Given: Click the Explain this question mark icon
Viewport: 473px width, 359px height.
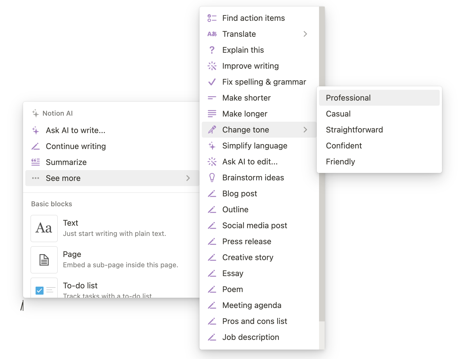Looking at the screenshot, I should pyautogui.click(x=212, y=50).
